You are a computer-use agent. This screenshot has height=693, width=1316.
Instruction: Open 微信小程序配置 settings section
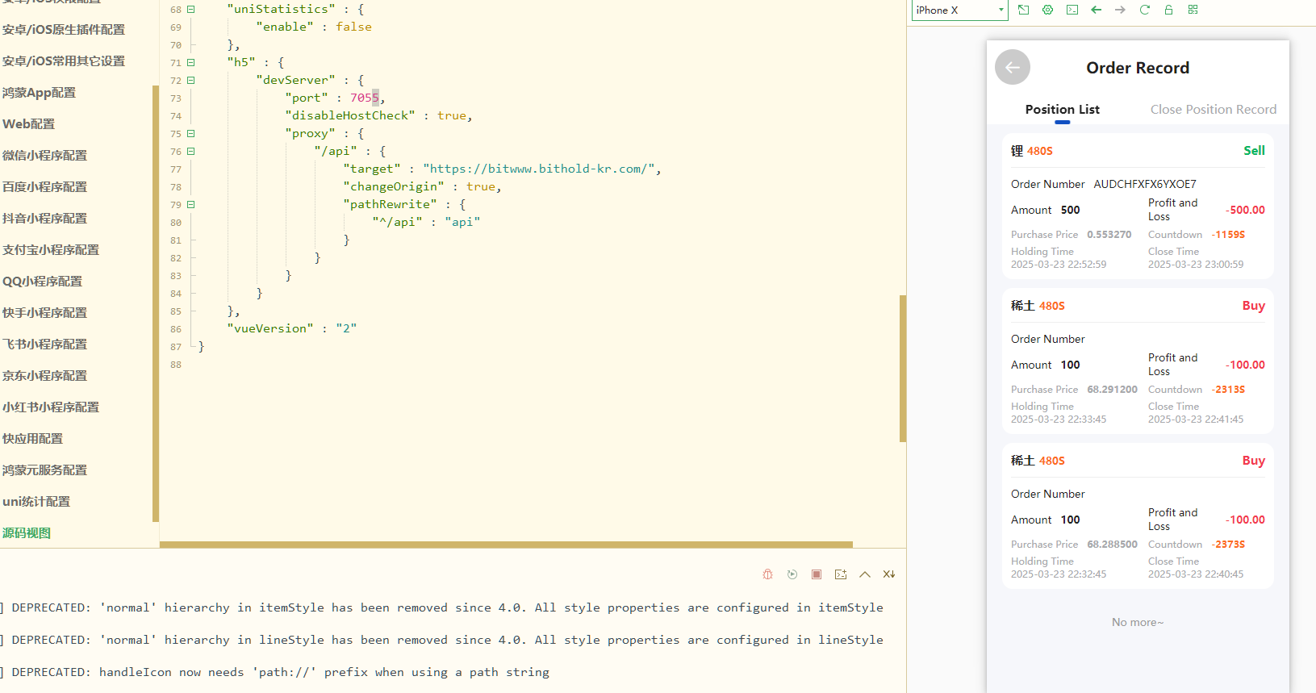click(44, 156)
